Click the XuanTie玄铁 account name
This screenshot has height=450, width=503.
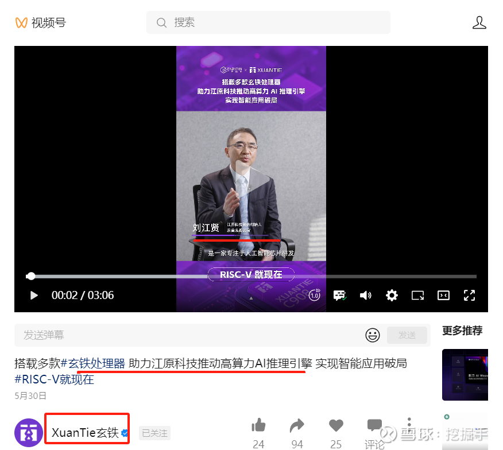(85, 433)
